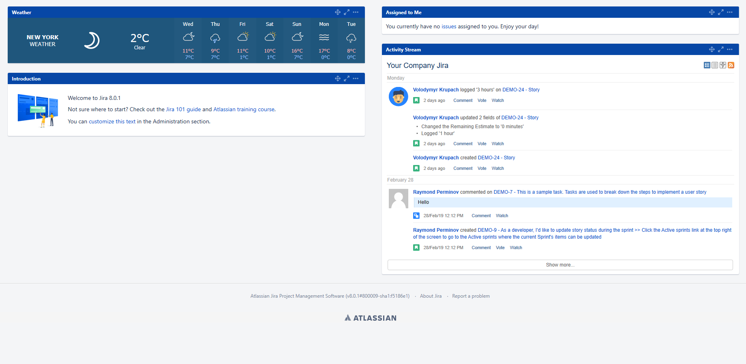Maximize the Activity Stream gadget
The image size is (746, 364).
tap(721, 49)
